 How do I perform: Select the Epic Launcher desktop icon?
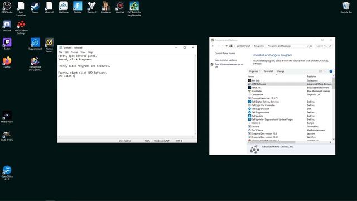point(21,9)
